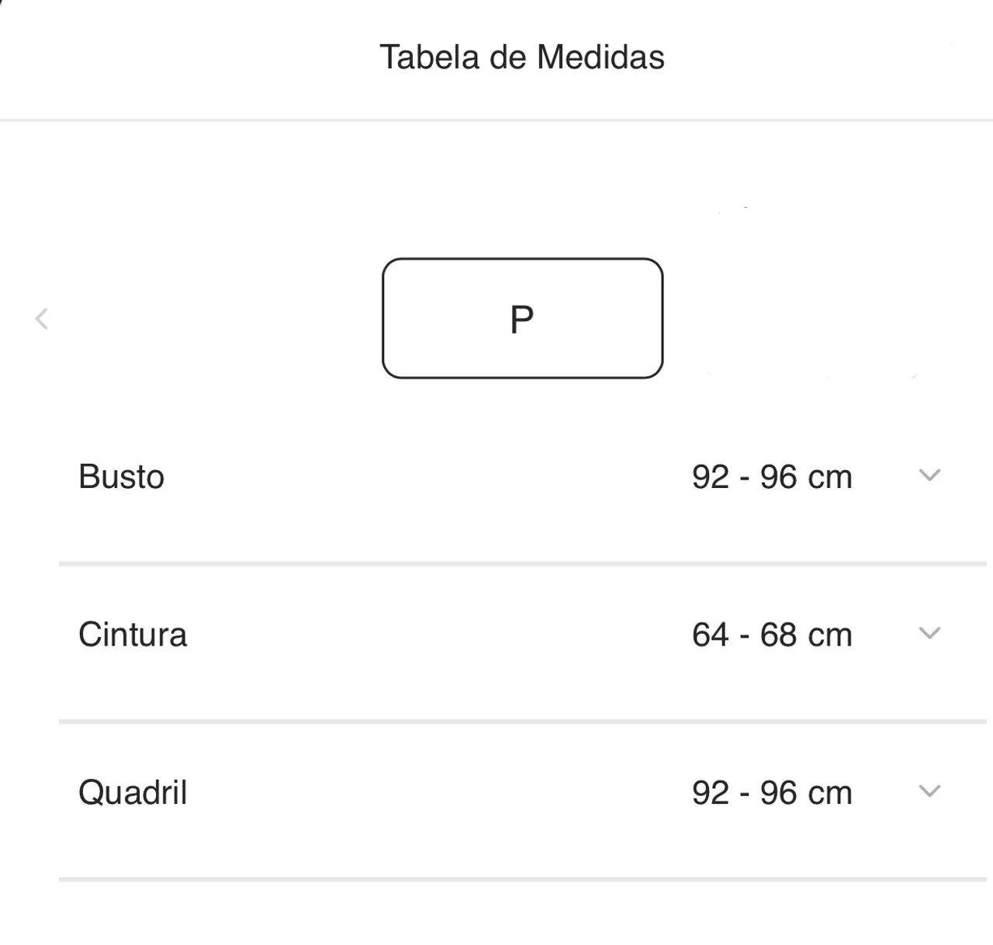993x945 pixels.
Task: Expand the Quadril row chevron
Action: point(929,791)
